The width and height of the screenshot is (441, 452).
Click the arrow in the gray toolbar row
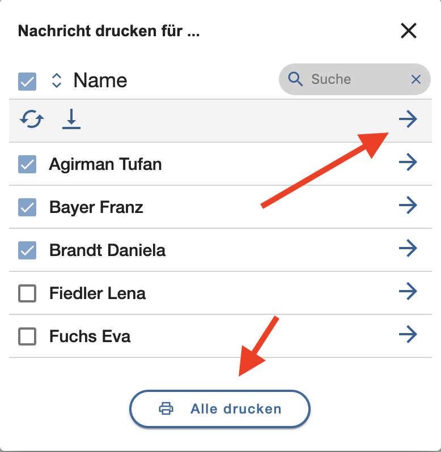coord(408,119)
